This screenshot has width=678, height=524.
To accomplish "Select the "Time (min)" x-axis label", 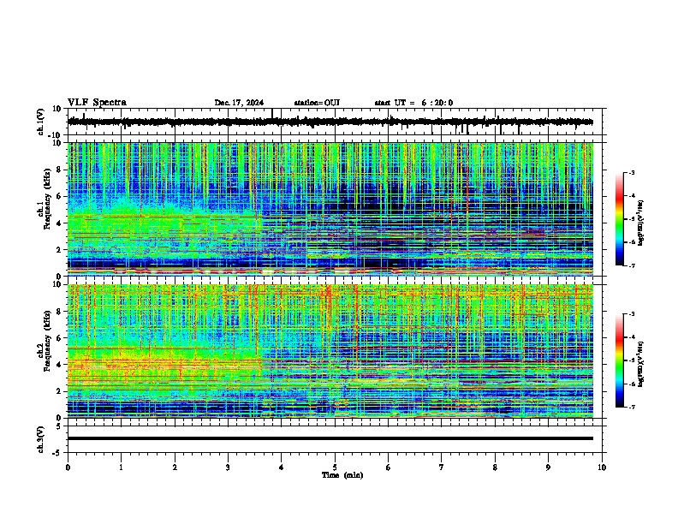I will coord(342,475).
